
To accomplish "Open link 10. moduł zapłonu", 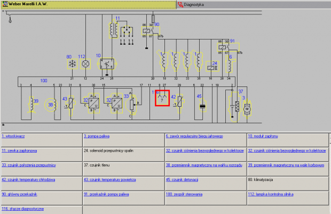I will [x=263, y=136].
